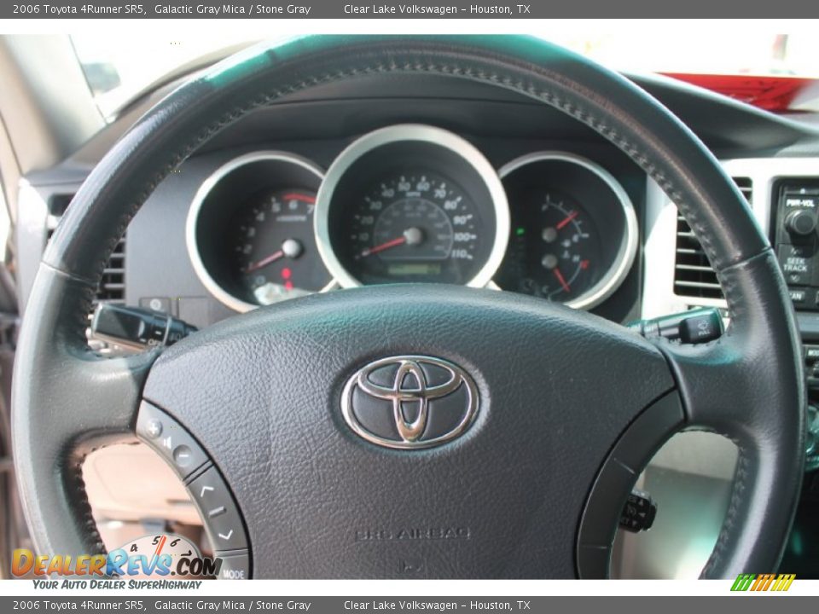Click the speaker icon on the wheel controls
The width and height of the screenshot is (819, 614).
click(x=168, y=442)
